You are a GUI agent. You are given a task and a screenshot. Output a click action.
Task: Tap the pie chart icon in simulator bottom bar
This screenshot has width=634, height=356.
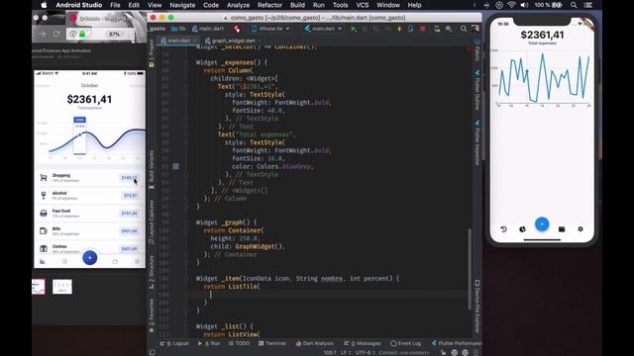(x=522, y=229)
